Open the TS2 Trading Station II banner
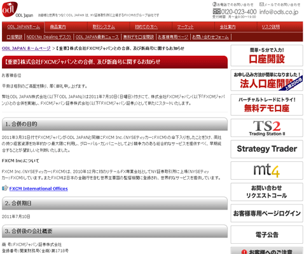Image resolution: width=304 pixels, height=254 pixels. pos(266,128)
